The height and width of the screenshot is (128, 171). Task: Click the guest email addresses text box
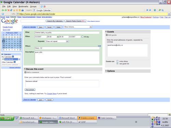coord(128,50)
